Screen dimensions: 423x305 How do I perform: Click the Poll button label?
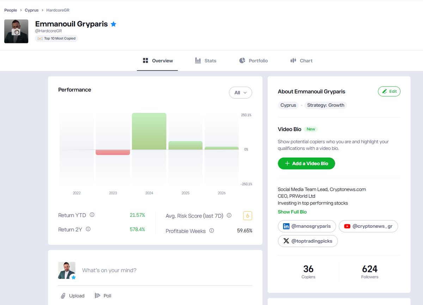[x=108, y=296]
